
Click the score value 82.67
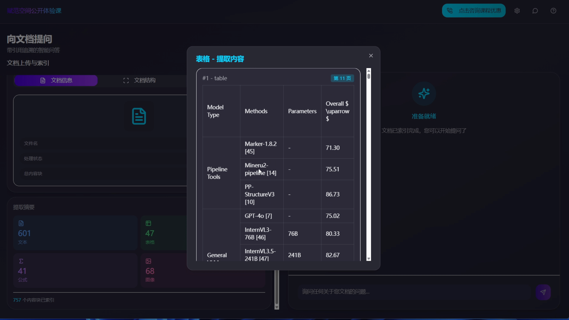pos(333,255)
